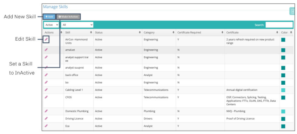The width and height of the screenshot is (297, 134).
Task: Open the All category filter dropdown
Action: [x=77, y=25]
